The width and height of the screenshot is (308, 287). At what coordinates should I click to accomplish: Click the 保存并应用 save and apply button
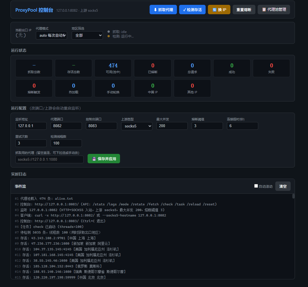tap(104, 158)
